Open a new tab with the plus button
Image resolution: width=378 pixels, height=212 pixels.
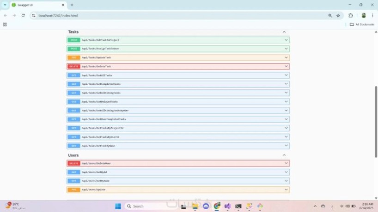72,5
